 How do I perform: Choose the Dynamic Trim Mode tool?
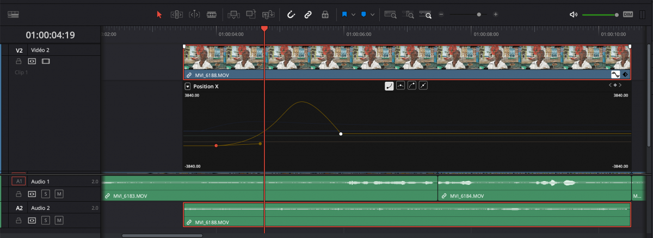tap(194, 15)
